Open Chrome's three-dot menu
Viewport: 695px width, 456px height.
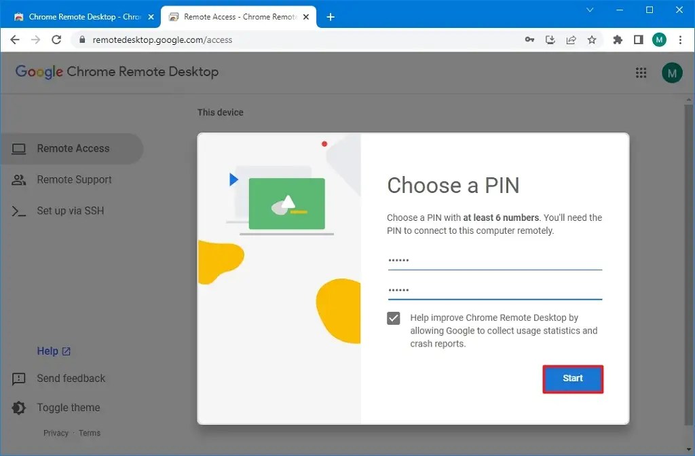coord(681,39)
